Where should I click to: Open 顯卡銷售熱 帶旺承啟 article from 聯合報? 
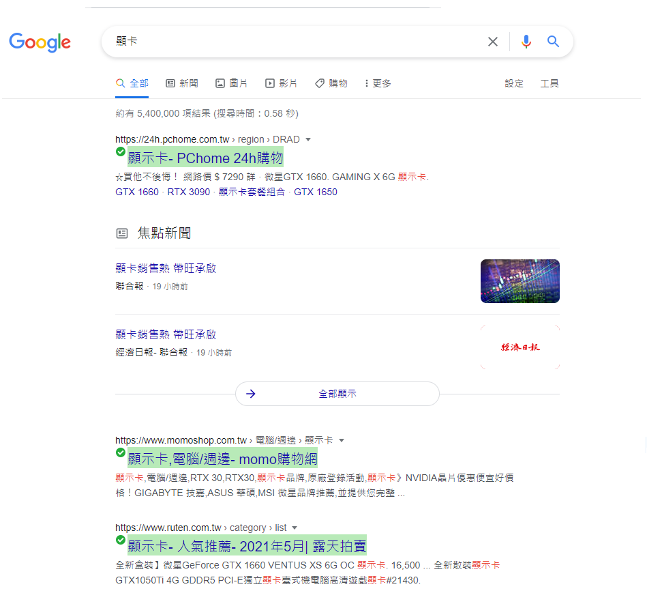(x=166, y=268)
